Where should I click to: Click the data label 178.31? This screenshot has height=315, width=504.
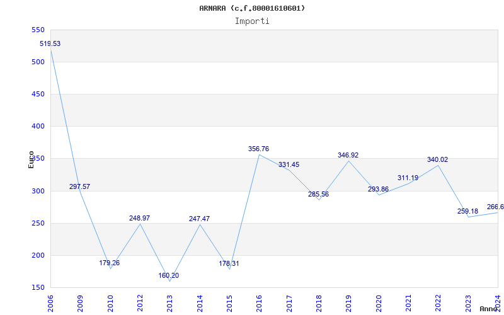tap(229, 263)
